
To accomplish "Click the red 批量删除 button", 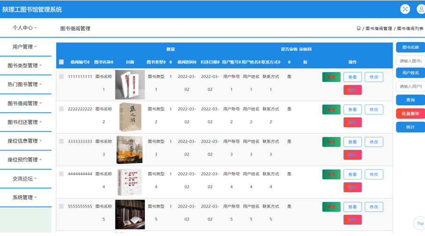I will [410, 114].
